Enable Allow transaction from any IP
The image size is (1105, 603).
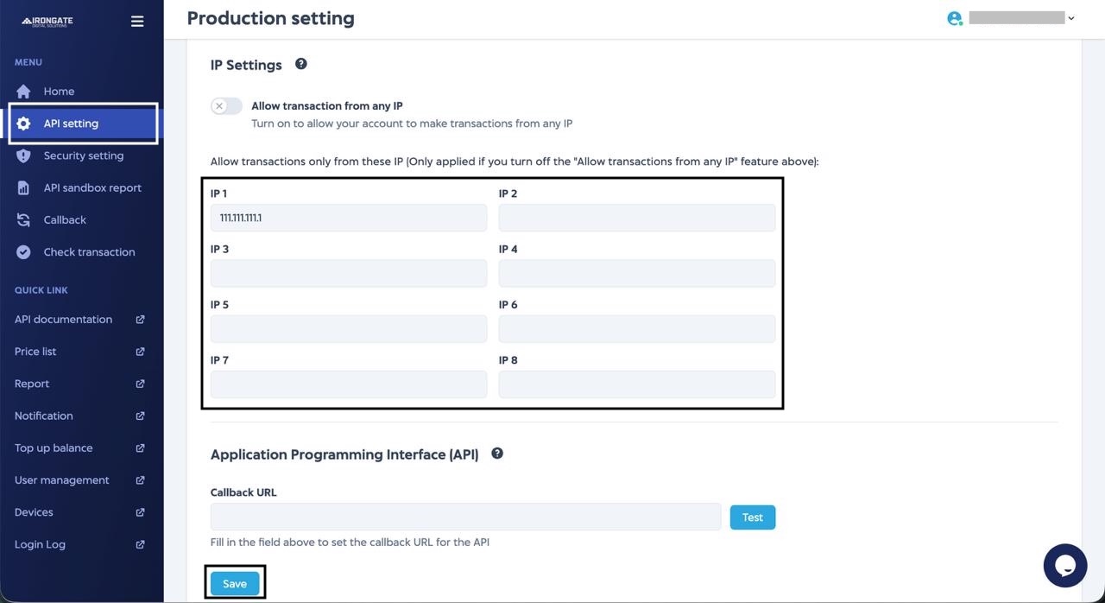point(226,105)
